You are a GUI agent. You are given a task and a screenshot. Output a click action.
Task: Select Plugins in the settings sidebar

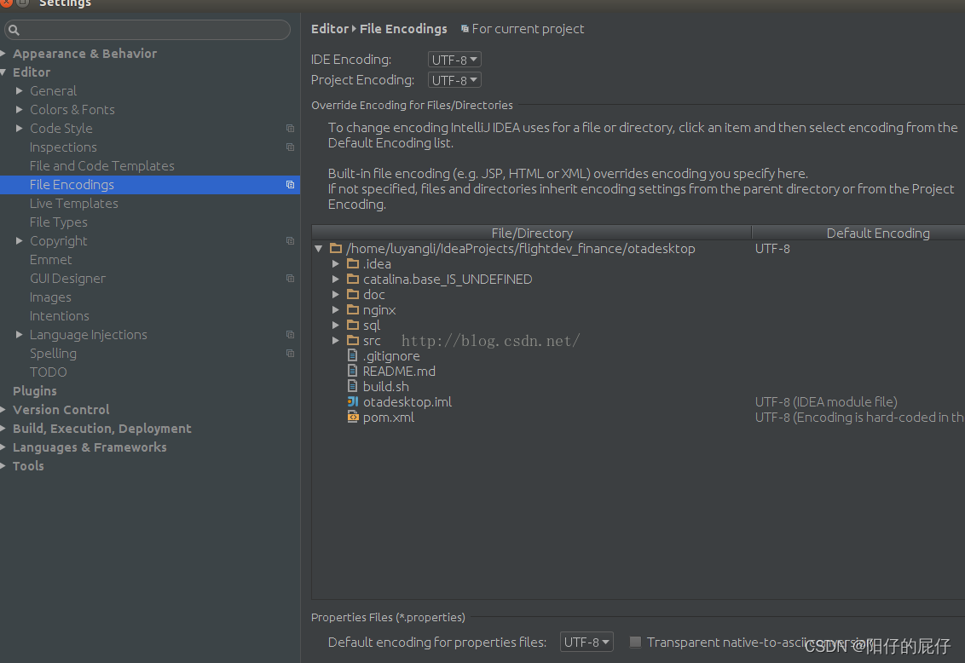coord(35,390)
